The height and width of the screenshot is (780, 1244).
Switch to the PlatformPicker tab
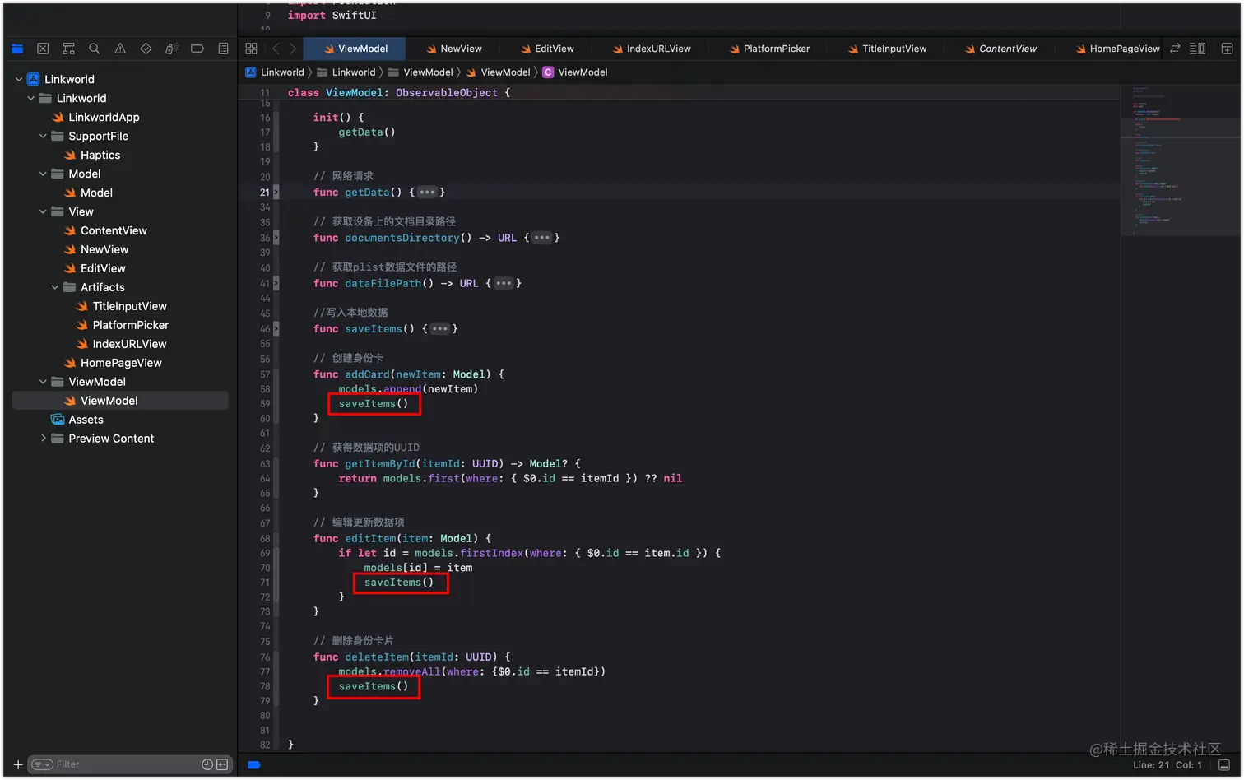click(x=769, y=49)
